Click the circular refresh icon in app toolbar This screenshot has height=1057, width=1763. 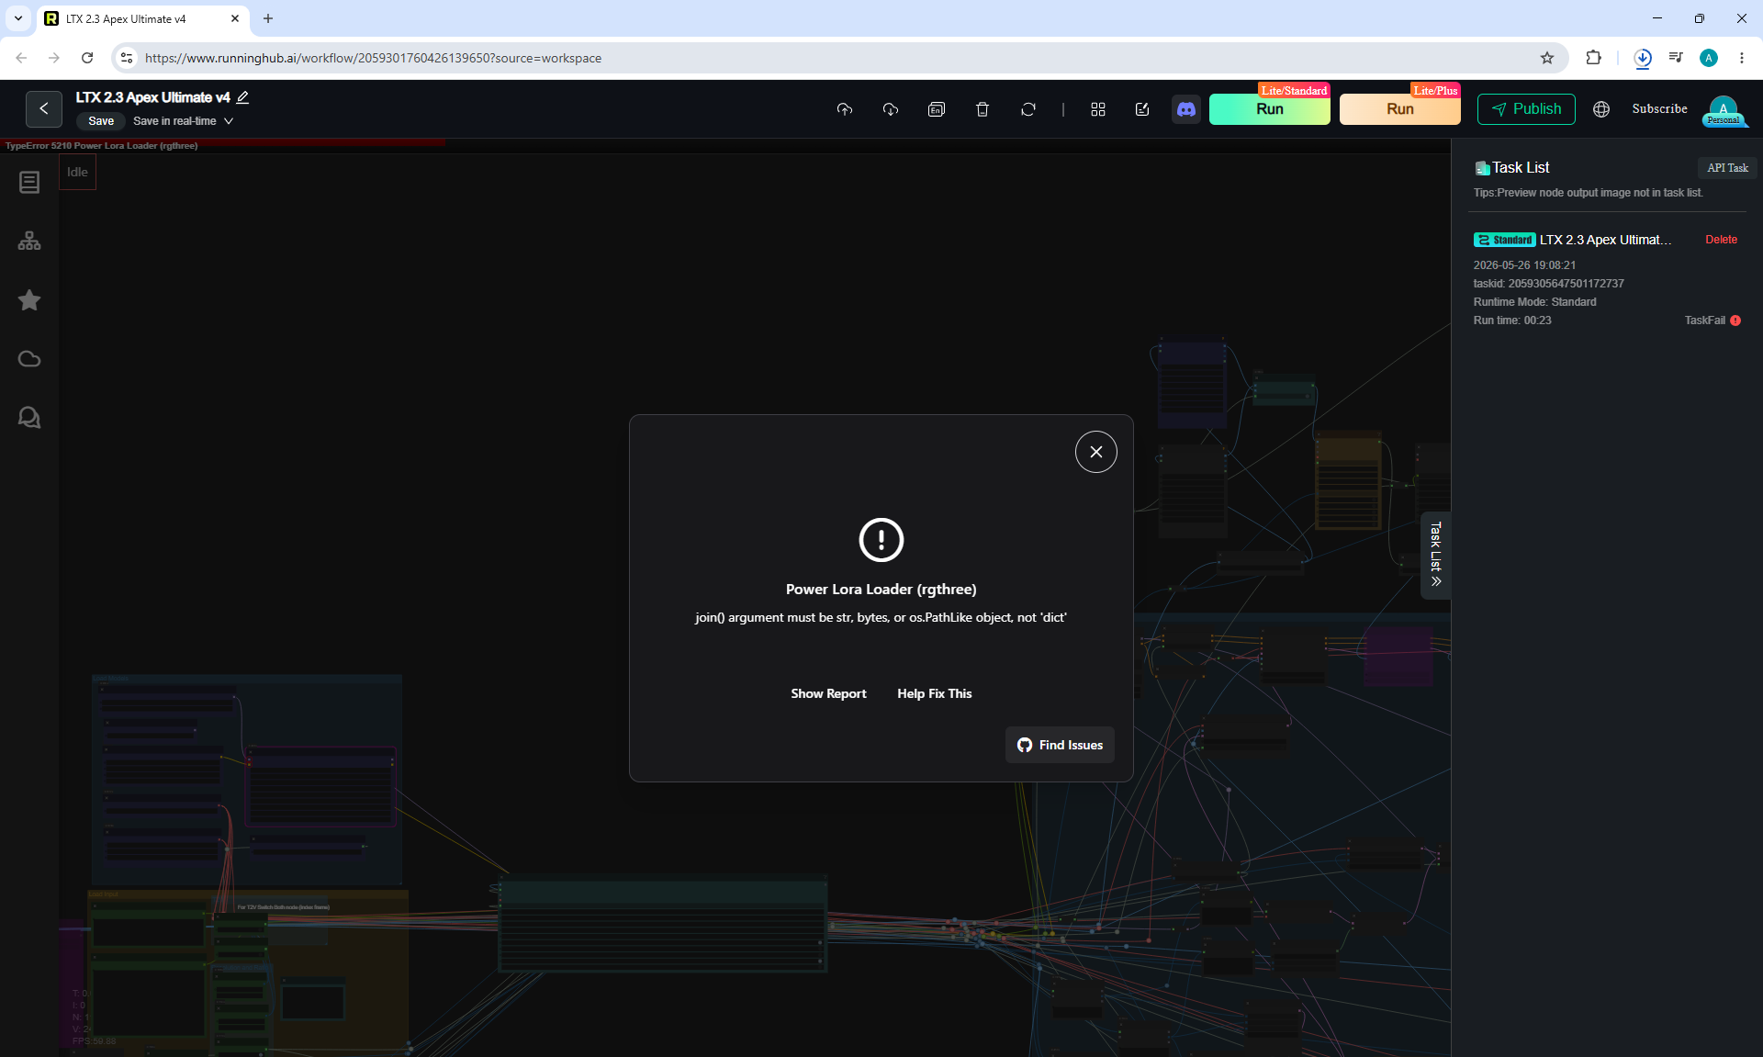1028,109
